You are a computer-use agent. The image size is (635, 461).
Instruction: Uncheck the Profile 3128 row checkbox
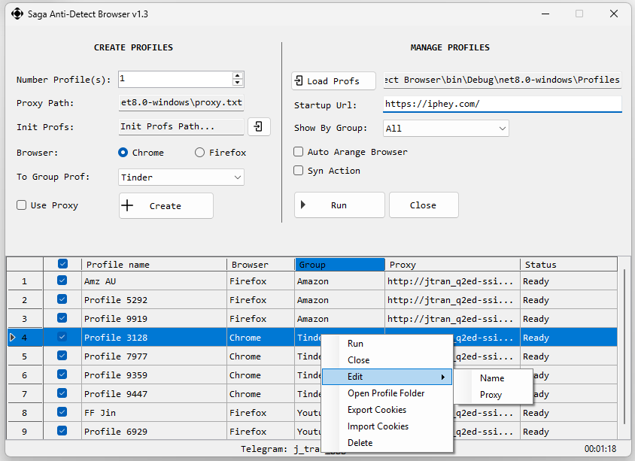(x=62, y=336)
